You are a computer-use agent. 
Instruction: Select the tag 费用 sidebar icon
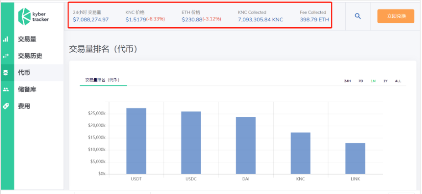click(5, 106)
